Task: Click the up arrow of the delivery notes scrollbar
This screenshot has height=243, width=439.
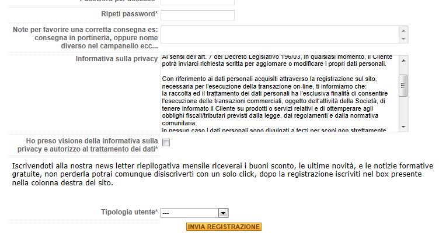Action: 403,30
